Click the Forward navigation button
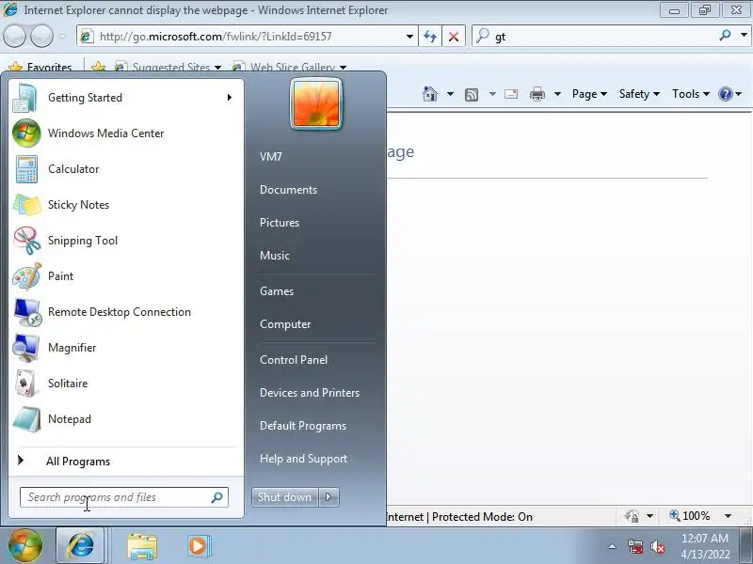 tap(42, 37)
